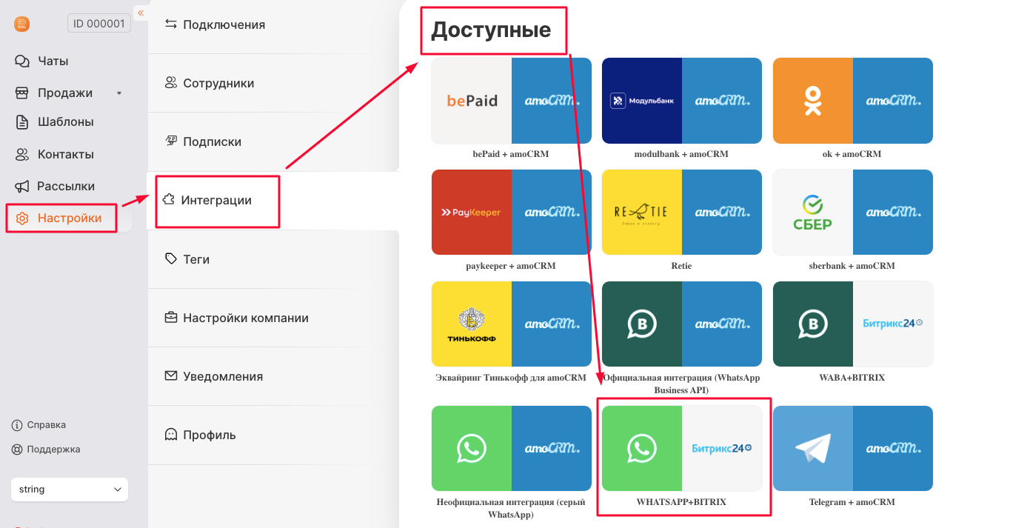Click the Tags label icon
Image resolution: width=1030 pixels, height=528 pixels.
pyautogui.click(x=171, y=259)
